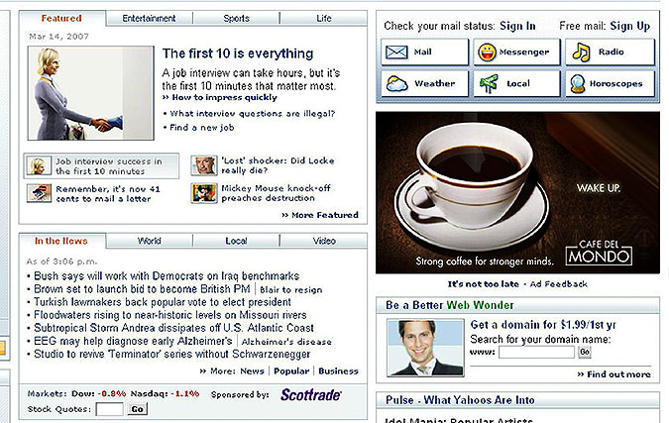Read Bush Iraq benchmarks headline
Image resolution: width=669 pixels, height=423 pixels.
pyautogui.click(x=167, y=275)
